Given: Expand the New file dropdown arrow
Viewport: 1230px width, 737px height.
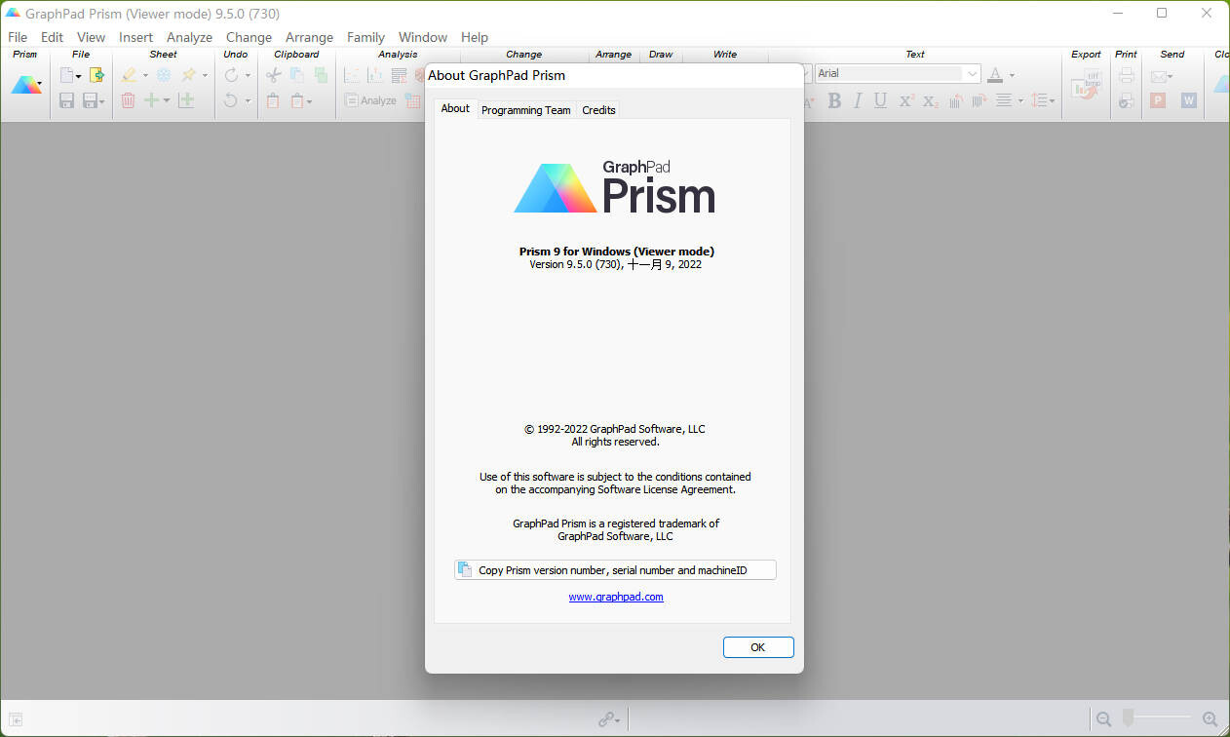Looking at the screenshot, I should click(79, 76).
